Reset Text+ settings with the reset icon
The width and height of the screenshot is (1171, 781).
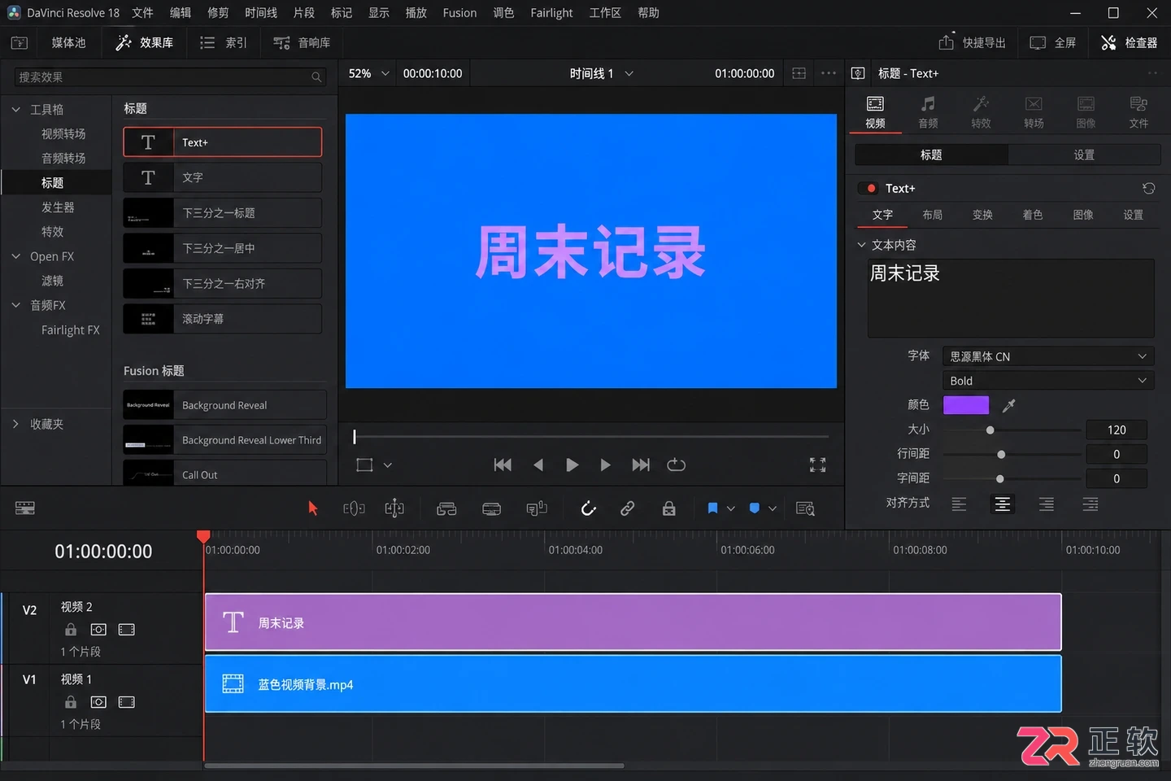[x=1148, y=188]
